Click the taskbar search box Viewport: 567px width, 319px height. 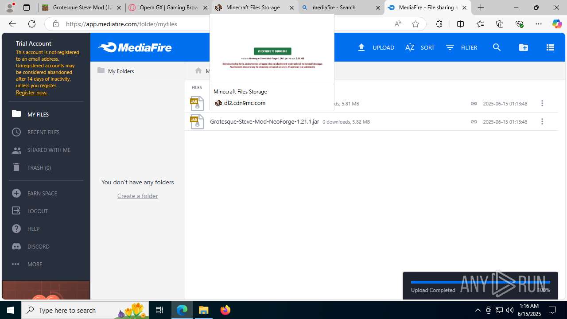coord(84,310)
